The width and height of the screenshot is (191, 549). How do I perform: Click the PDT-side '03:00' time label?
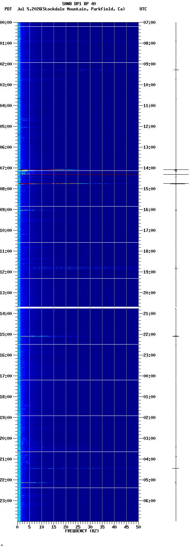(6, 85)
